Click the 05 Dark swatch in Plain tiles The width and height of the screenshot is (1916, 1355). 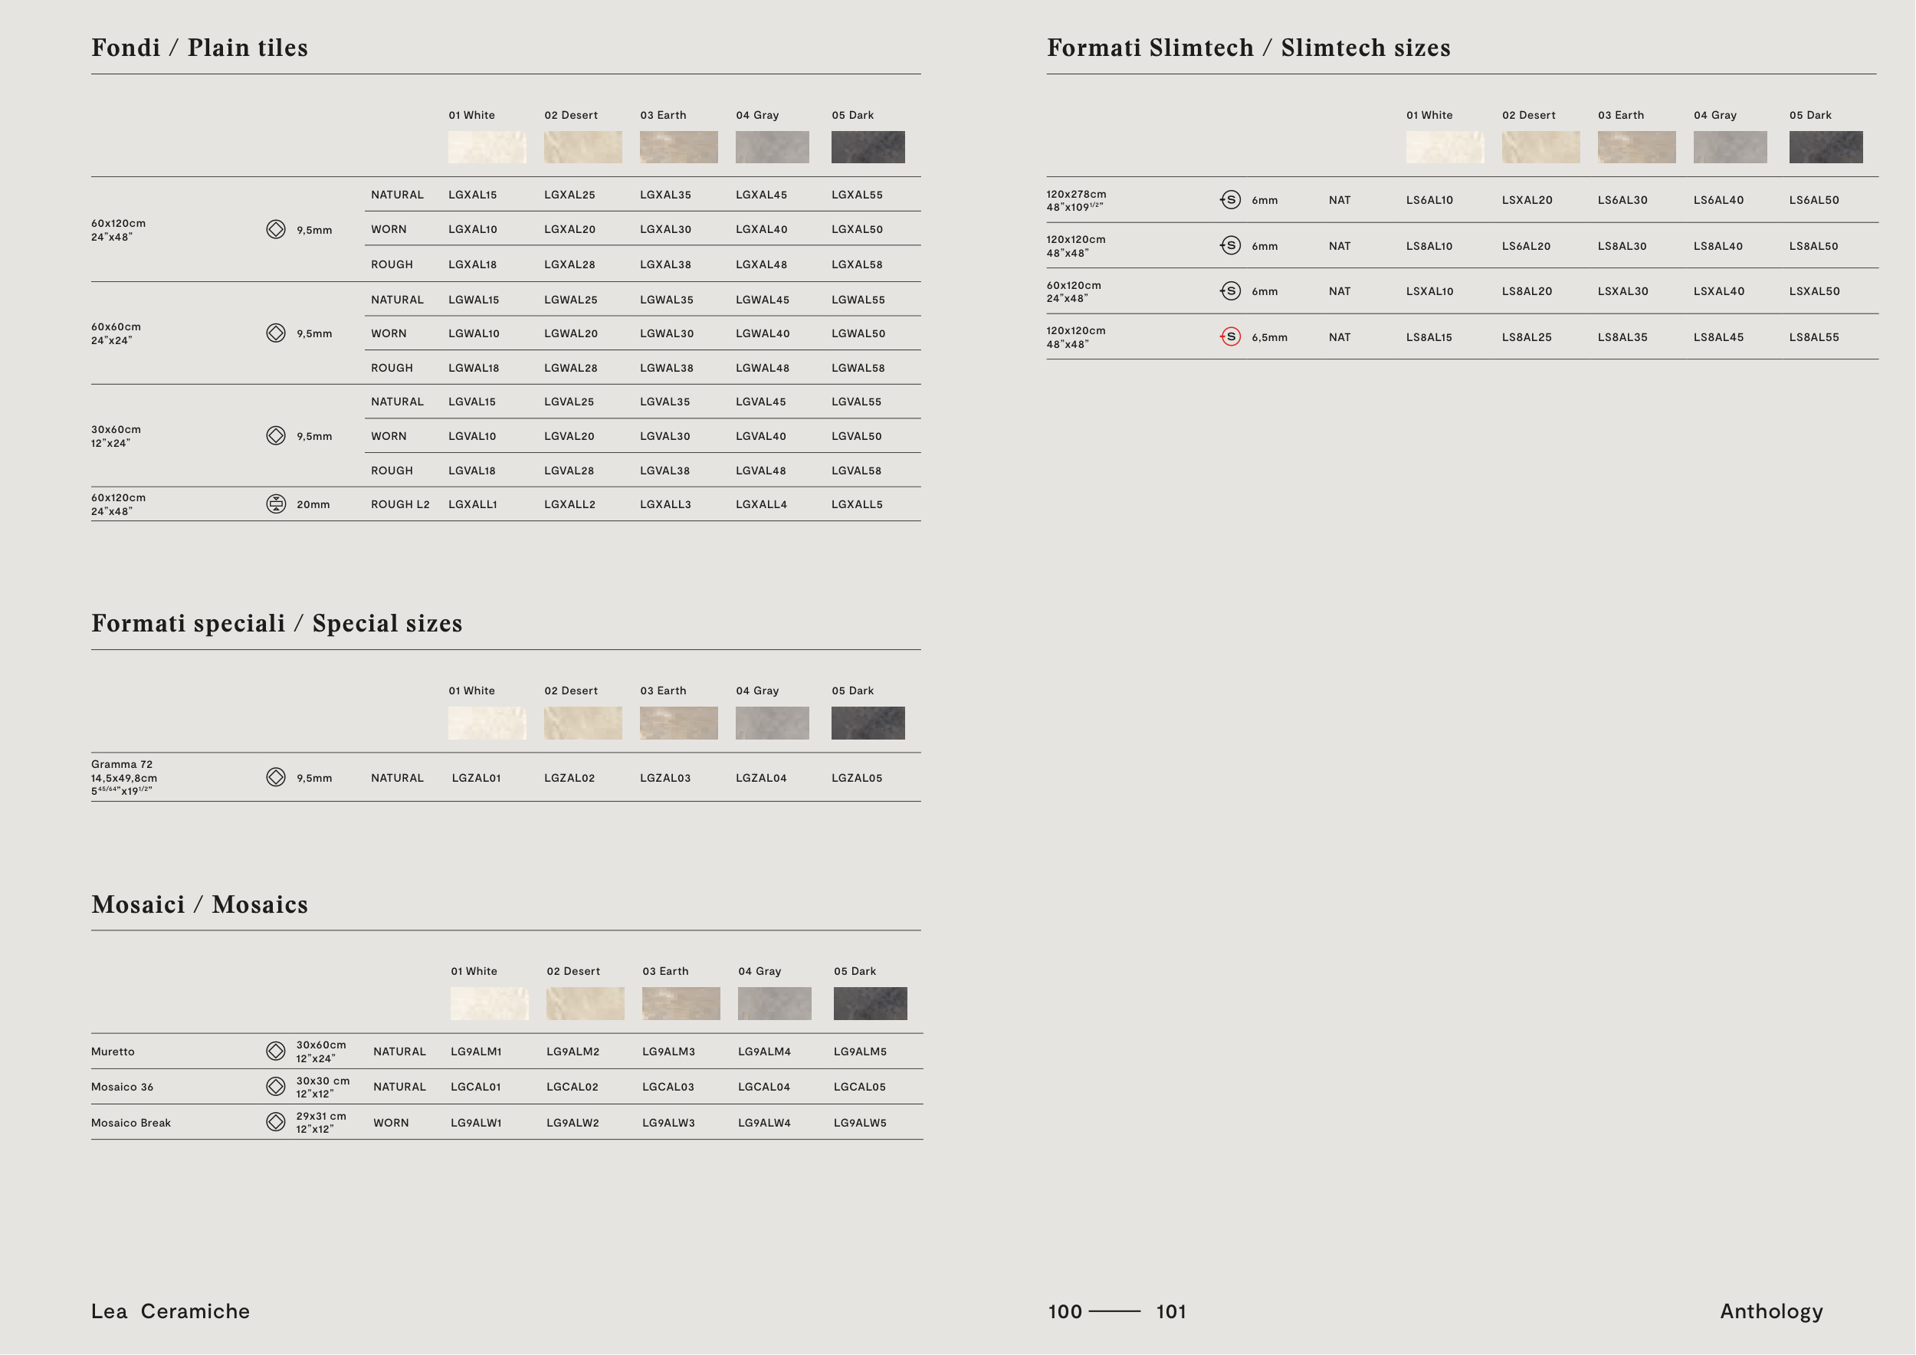pyautogui.click(x=868, y=147)
